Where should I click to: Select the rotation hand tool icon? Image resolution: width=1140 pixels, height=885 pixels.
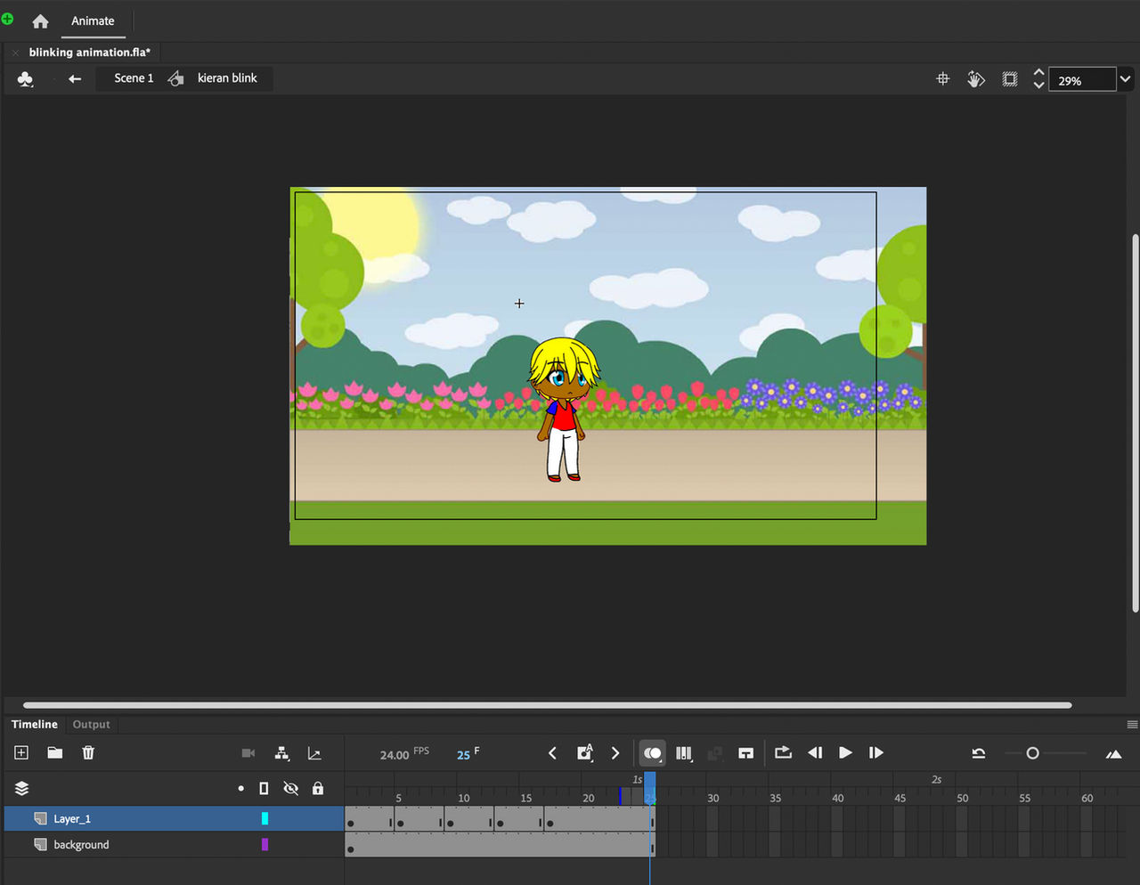pyautogui.click(x=976, y=79)
